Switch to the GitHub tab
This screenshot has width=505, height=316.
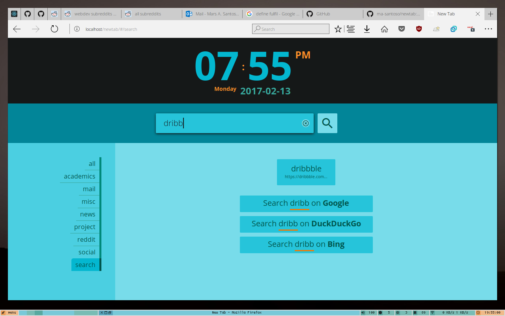tap(333, 14)
